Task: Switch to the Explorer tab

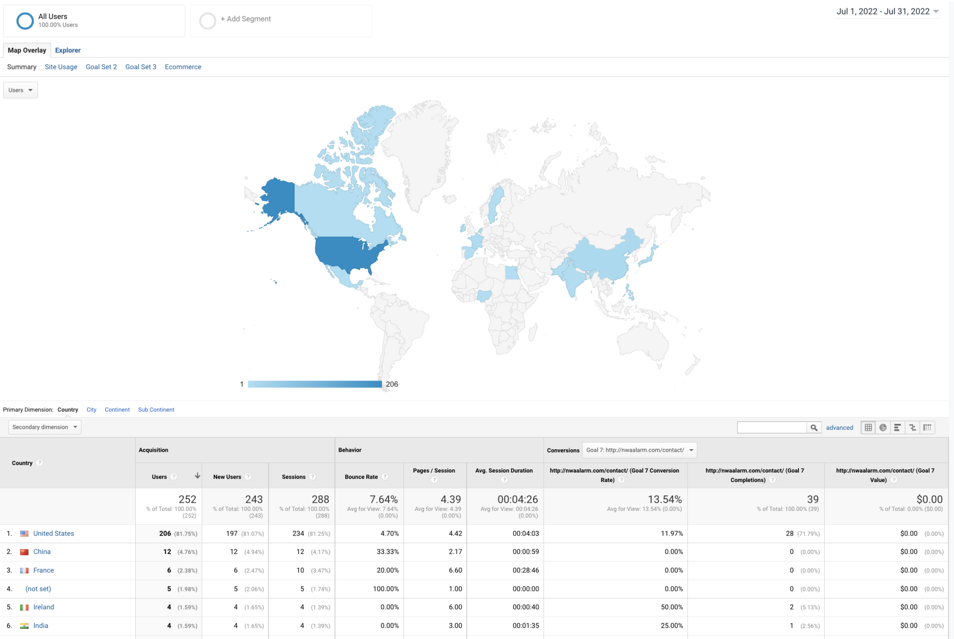Action: (68, 50)
